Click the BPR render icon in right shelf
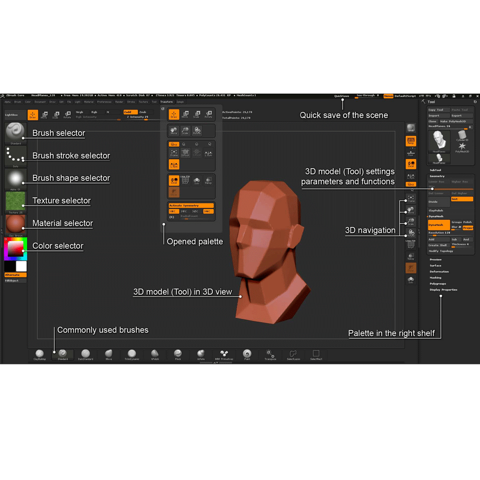The height and width of the screenshot is (480, 480). 411,128
